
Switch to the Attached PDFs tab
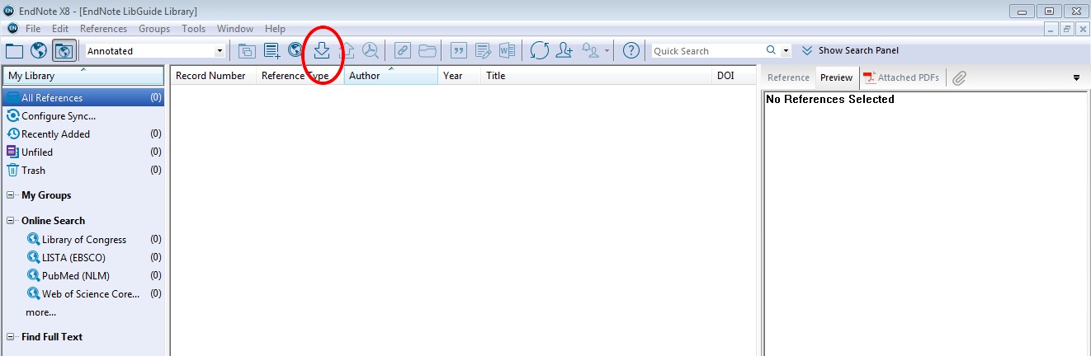tap(901, 77)
